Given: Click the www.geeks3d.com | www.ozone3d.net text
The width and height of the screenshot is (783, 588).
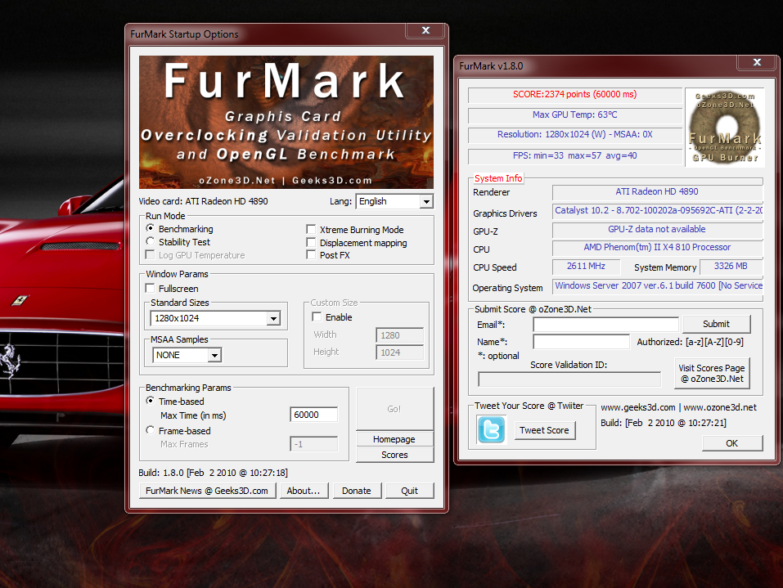Looking at the screenshot, I should [678, 407].
